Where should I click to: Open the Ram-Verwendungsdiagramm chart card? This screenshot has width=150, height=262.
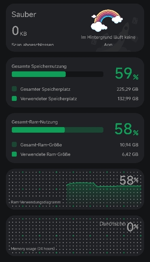click(75, 189)
